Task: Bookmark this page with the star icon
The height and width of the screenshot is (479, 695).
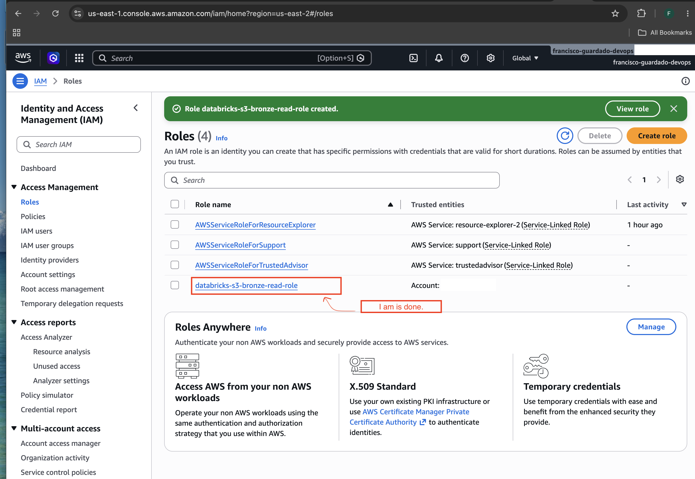Action: [x=615, y=13]
